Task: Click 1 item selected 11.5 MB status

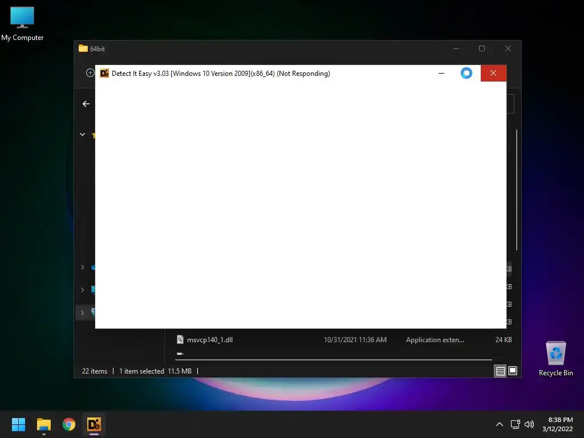Action: (x=155, y=371)
